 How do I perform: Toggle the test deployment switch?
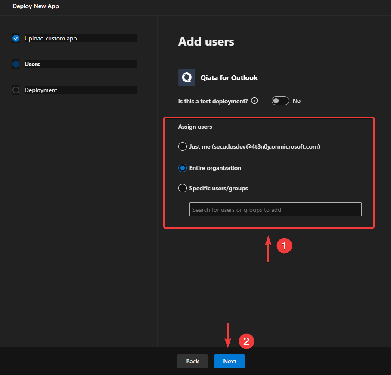pyautogui.click(x=280, y=100)
